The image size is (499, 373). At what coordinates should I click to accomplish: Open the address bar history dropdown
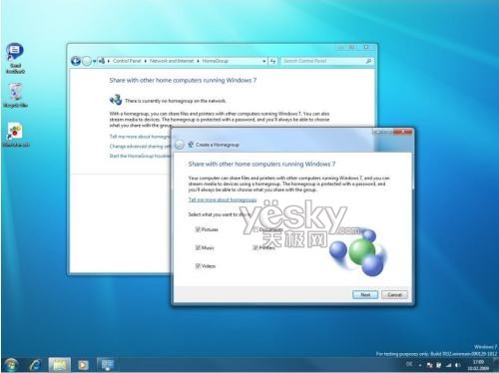264,61
